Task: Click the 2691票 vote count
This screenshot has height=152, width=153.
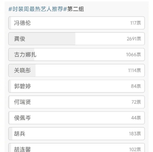Action: click(134, 39)
